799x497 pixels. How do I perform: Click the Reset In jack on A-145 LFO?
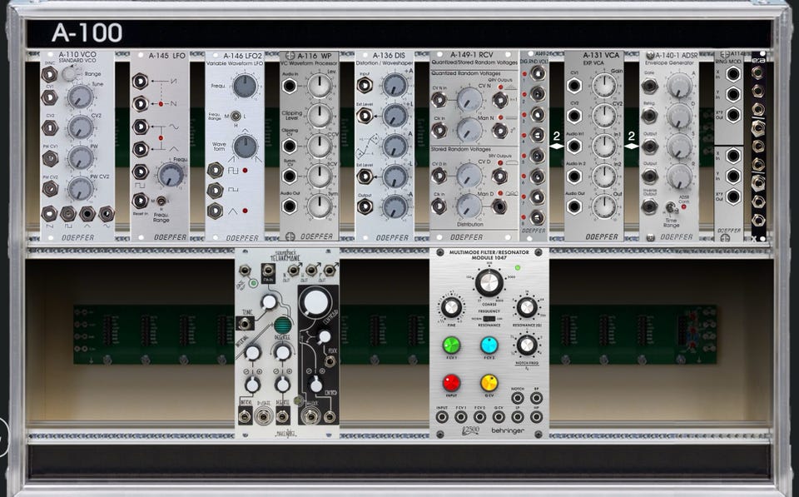(x=140, y=201)
